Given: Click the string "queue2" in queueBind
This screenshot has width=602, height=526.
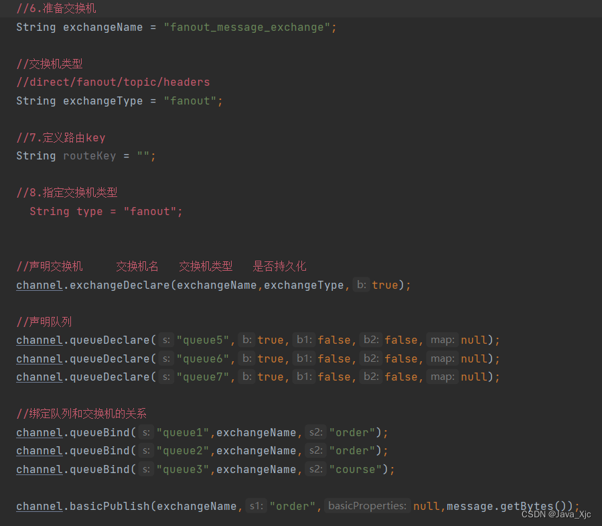Looking at the screenshot, I should [x=183, y=451].
